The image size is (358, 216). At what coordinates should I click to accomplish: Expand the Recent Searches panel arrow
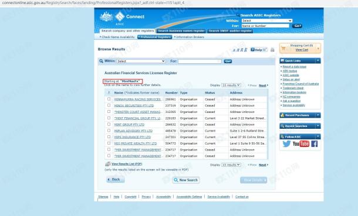pyautogui.click(x=318, y=126)
